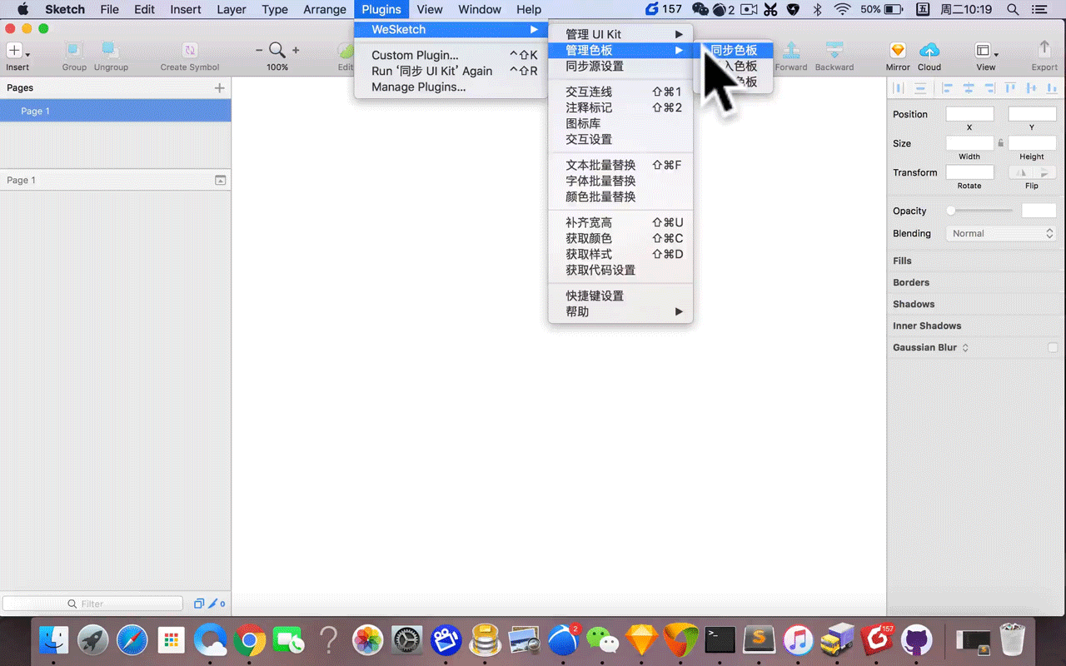The height and width of the screenshot is (666, 1066).
Task: Open Terminal from the Dock
Action: click(720, 640)
